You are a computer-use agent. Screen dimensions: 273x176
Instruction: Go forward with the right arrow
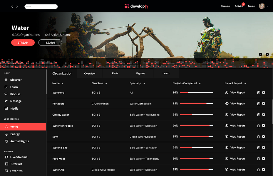17,7
